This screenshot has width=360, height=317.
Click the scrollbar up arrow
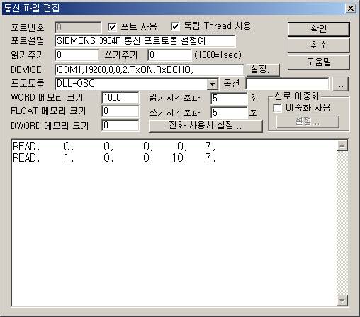click(x=342, y=145)
